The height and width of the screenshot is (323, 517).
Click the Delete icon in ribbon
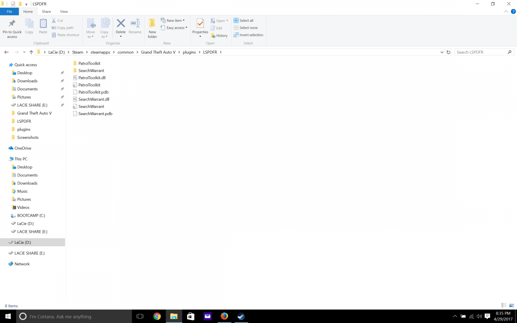click(x=121, y=24)
